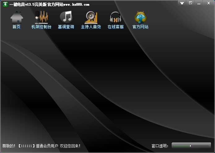Open the speaker equalizer host effects icon
The height and width of the screenshot is (153, 215).
pos(91,17)
